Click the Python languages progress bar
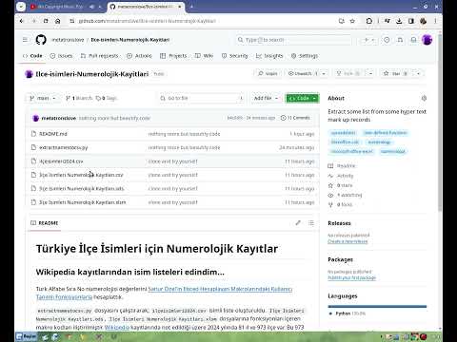Screen dimensions: 457x342 [x=377, y=306]
